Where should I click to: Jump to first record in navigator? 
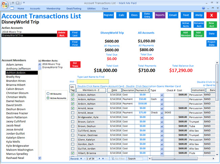coord(81,159)
